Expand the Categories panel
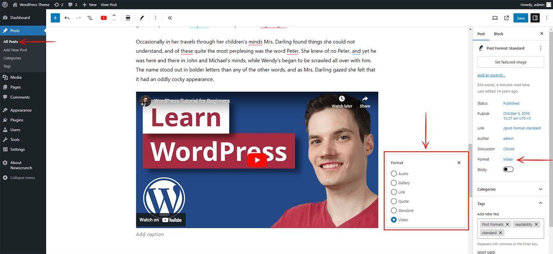 click(x=511, y=189)
